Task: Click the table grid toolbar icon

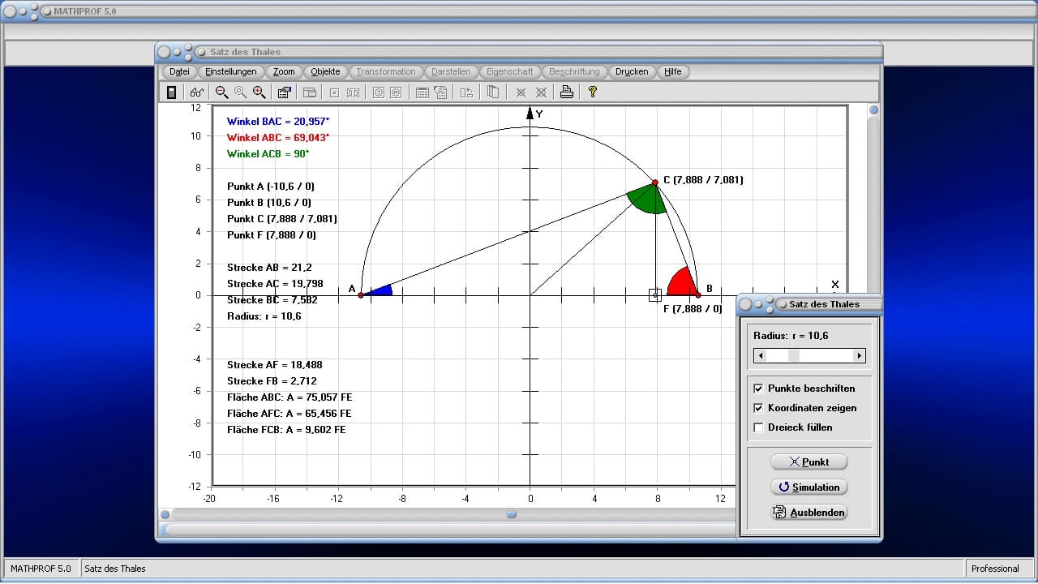Action: (422, 92)
